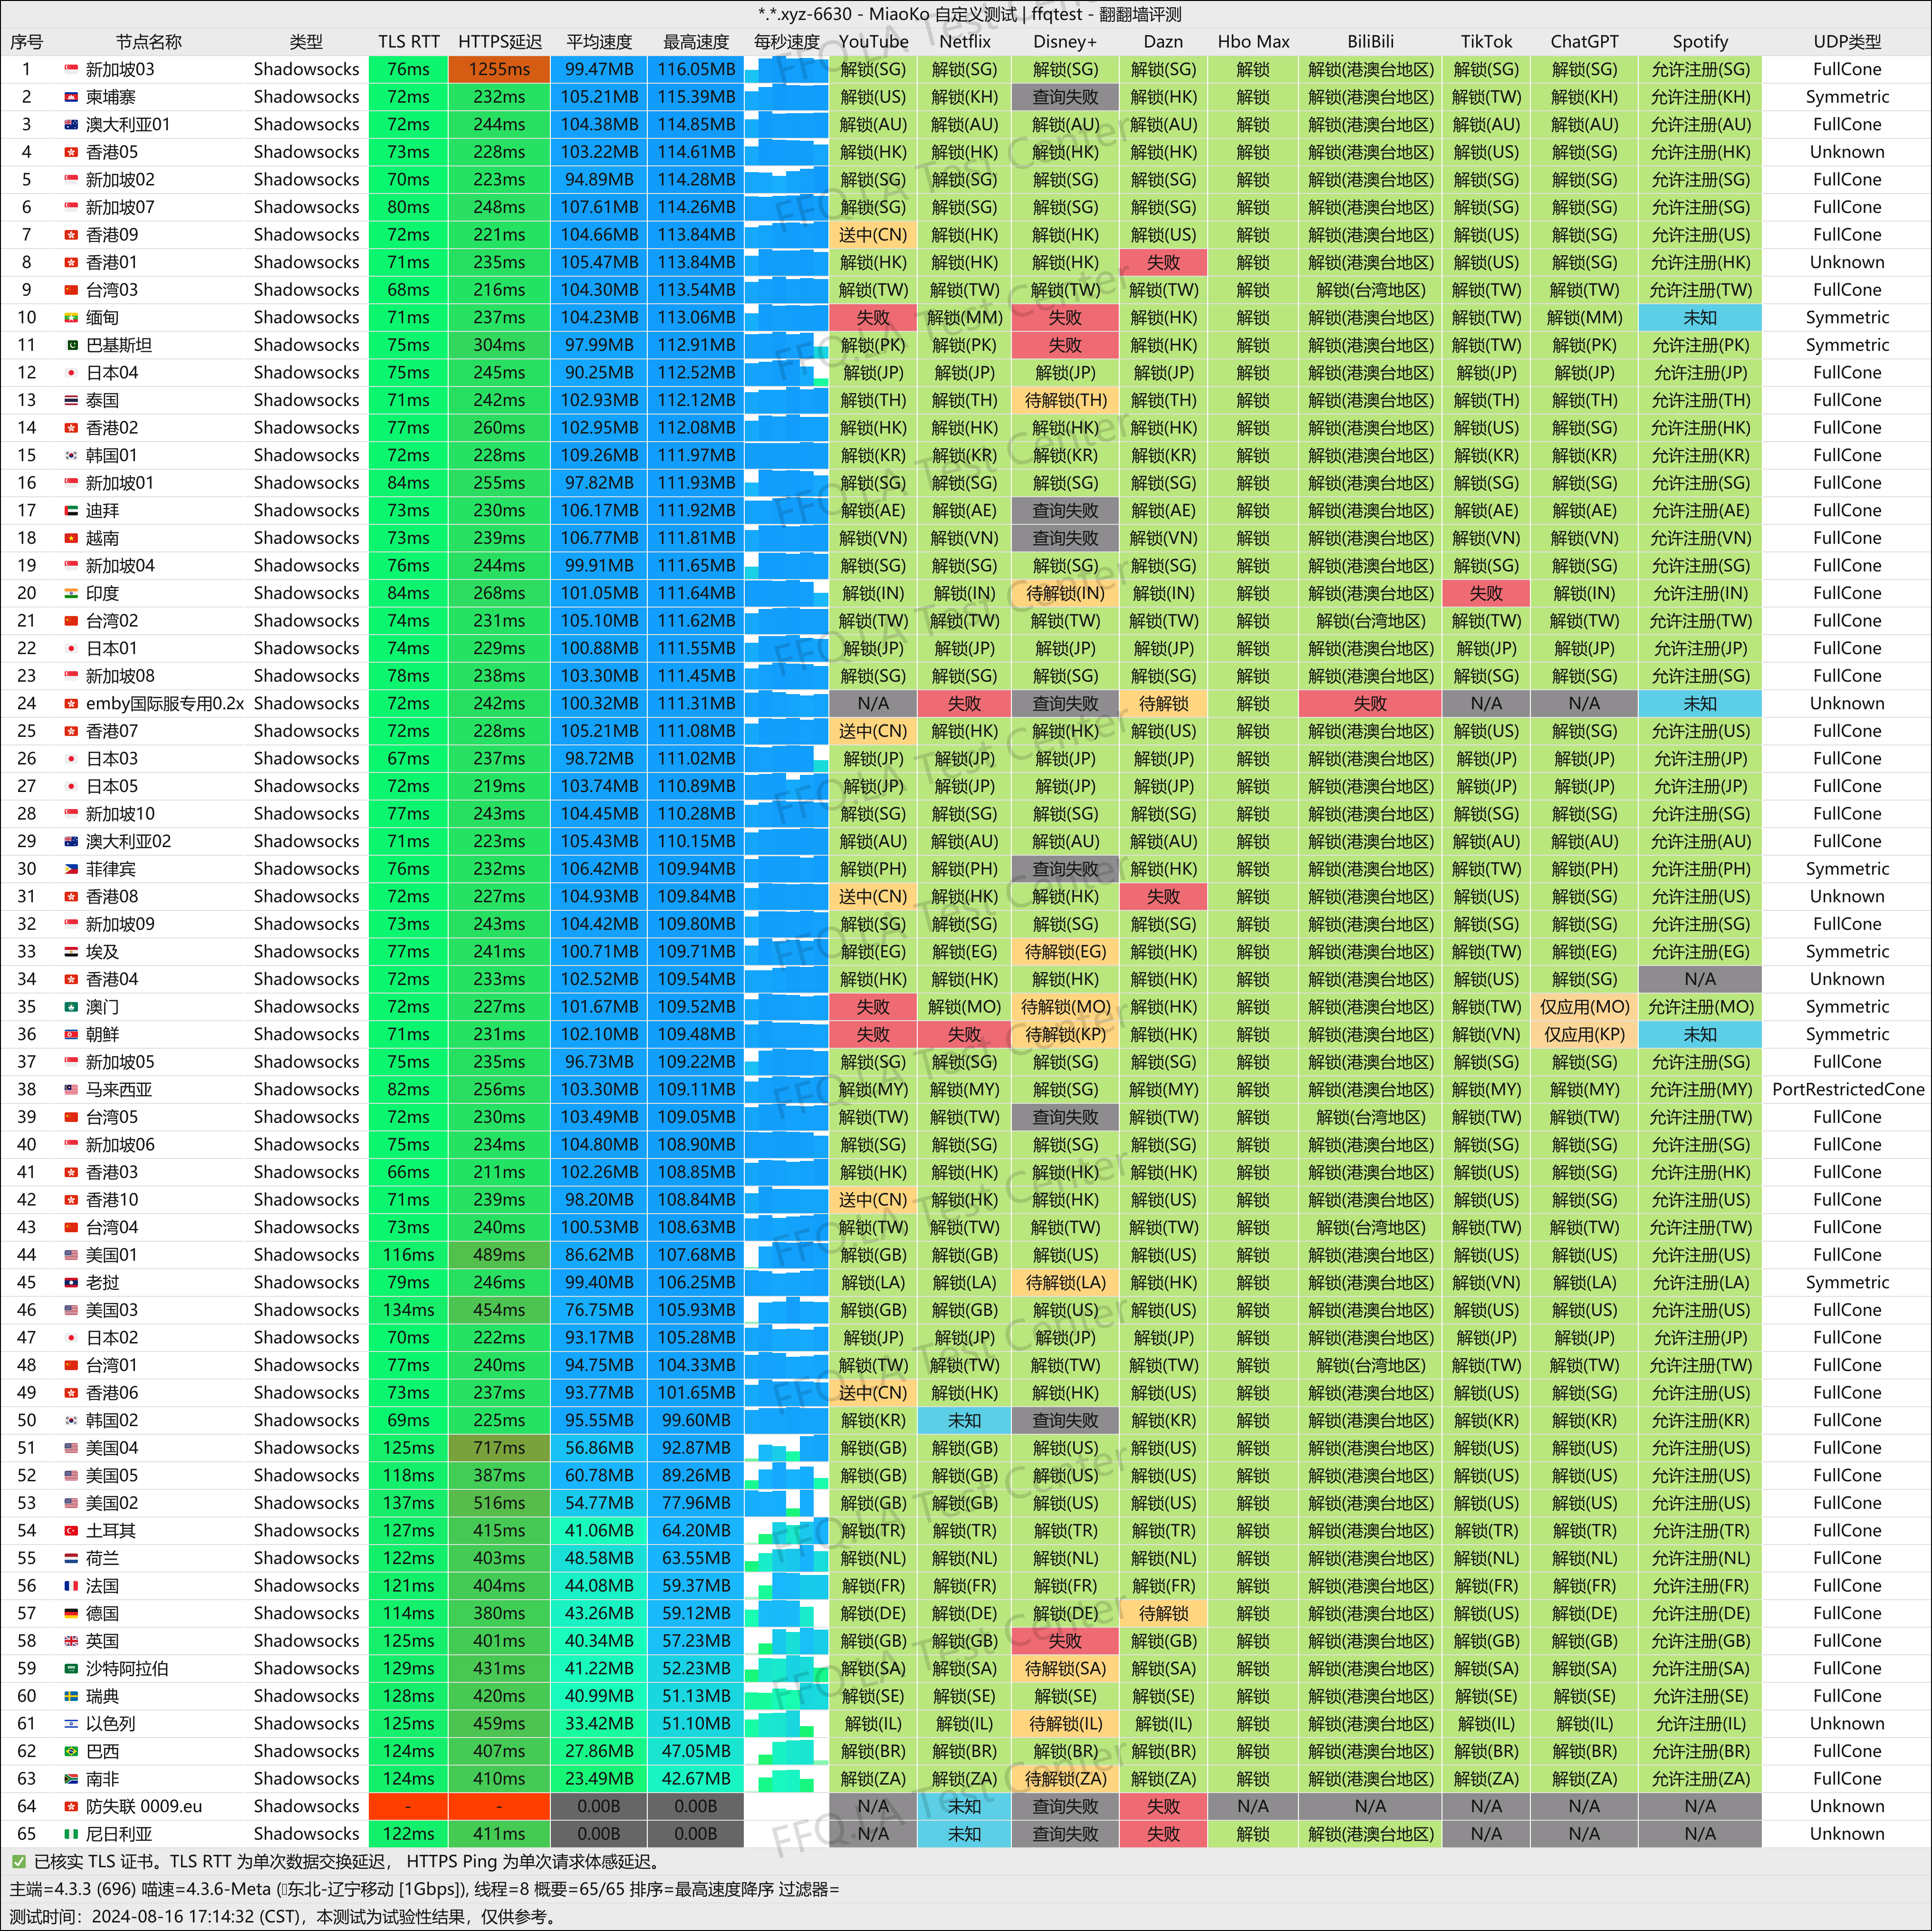Click the Cambodia flag beside 柬埔寨

click(71, 97)
